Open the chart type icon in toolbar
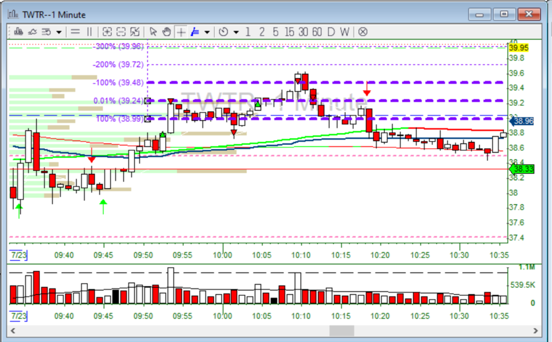This screenshot has height=342, width=552. 19,32
